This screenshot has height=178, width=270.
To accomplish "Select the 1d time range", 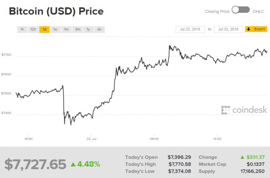I will click(x=44, y=29).
